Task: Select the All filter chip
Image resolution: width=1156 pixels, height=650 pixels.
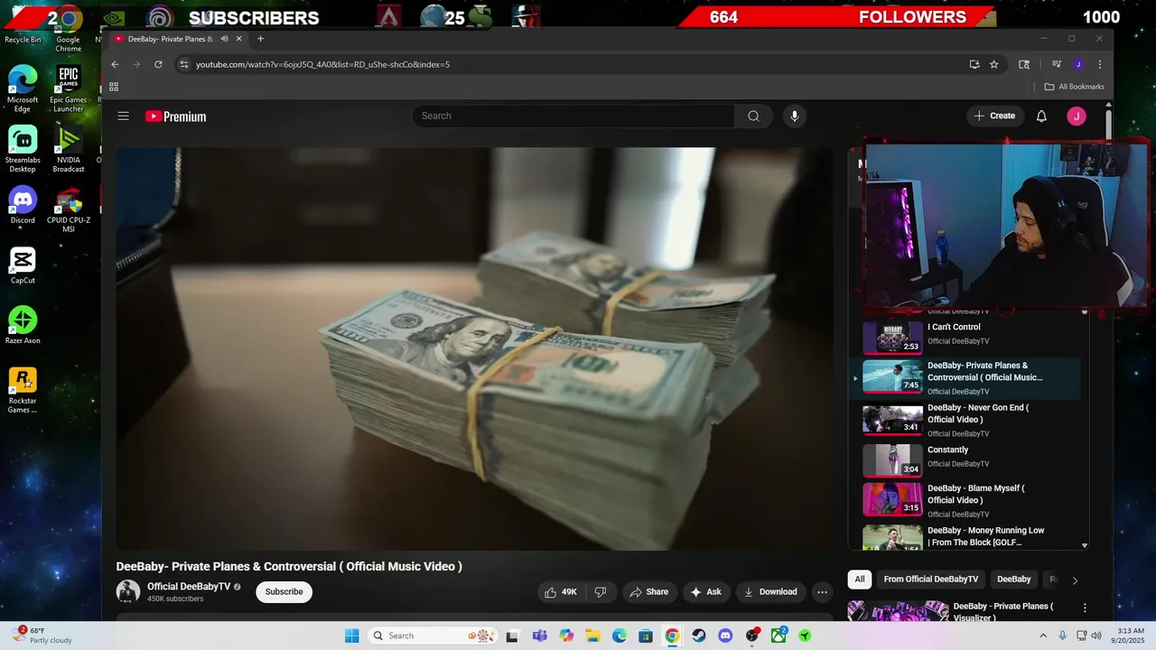Action: click(x=860, y=580)
